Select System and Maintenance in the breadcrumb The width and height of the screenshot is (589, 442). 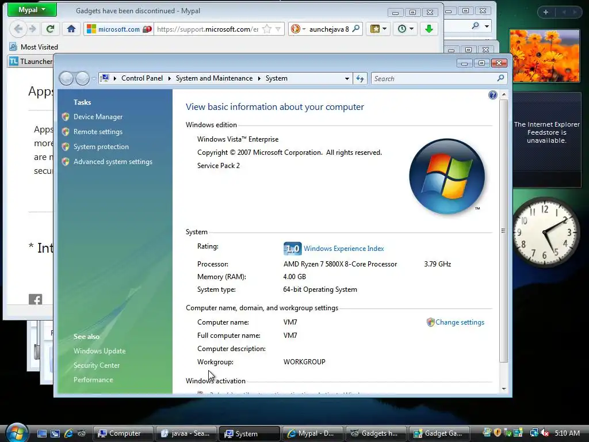[214, 78]
